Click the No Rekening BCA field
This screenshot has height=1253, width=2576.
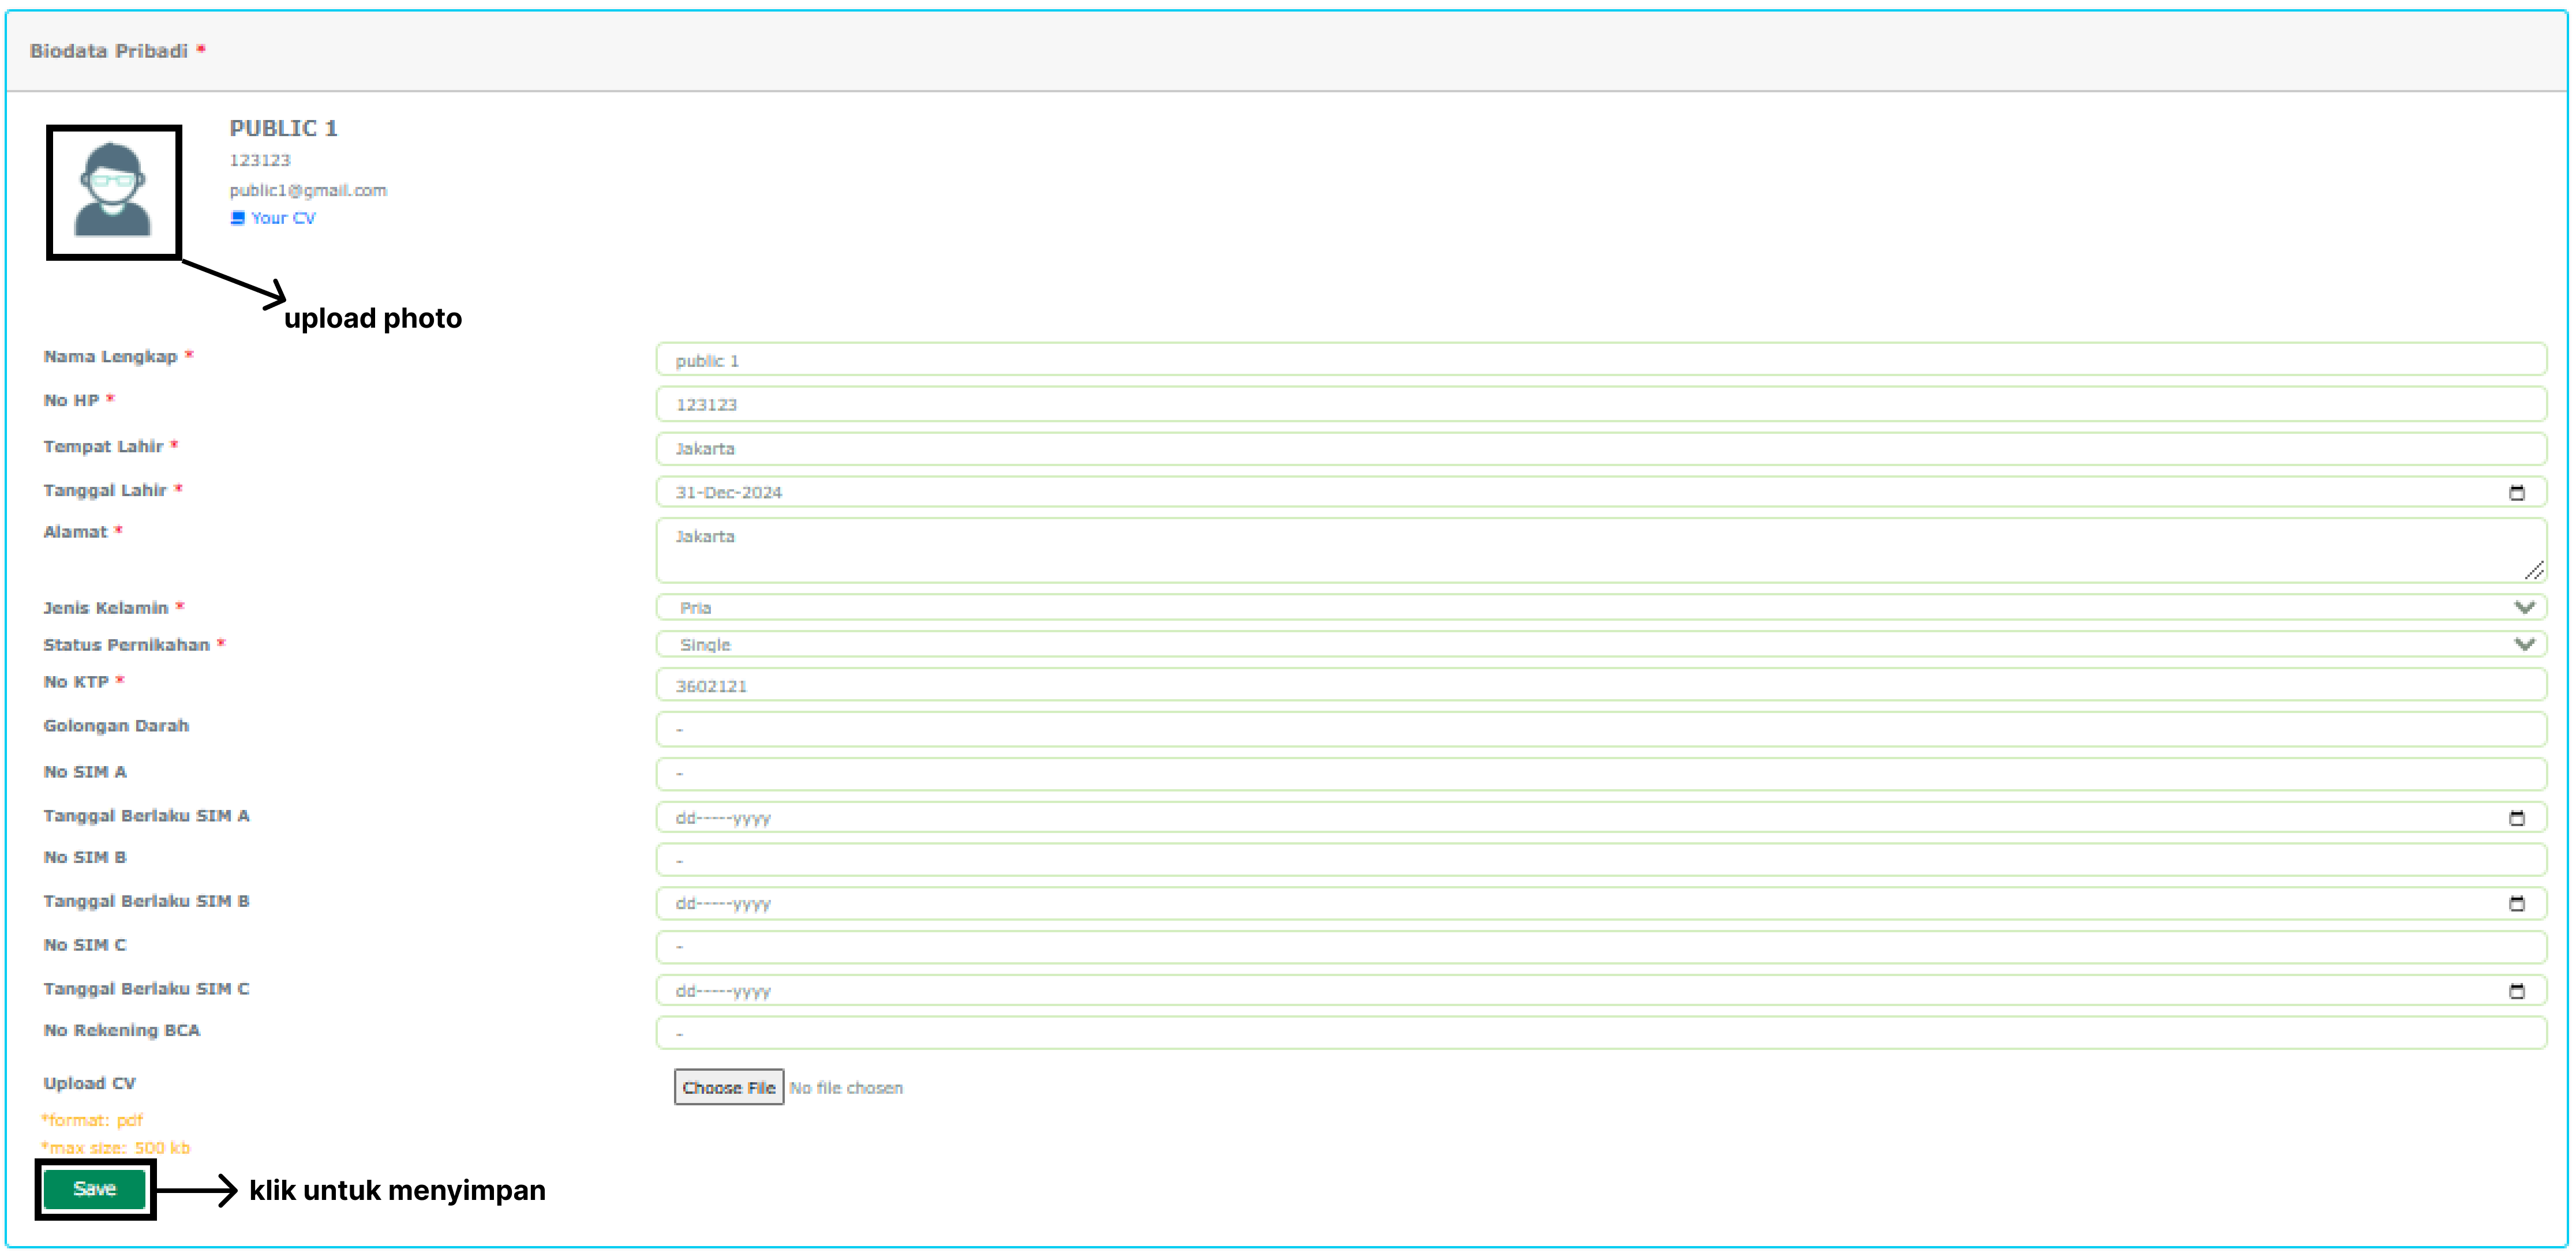1600,1034
